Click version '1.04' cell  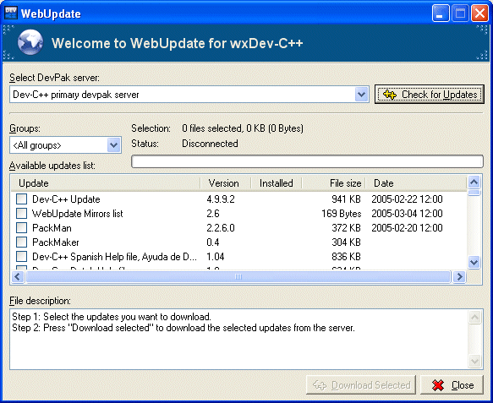[x=216, y=257]
